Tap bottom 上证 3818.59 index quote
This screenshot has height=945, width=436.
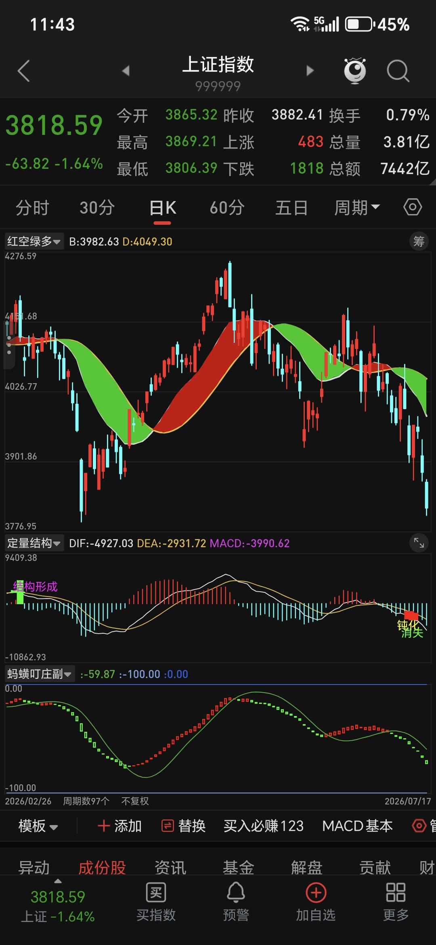pyautogui.click(x=58, y=906)
